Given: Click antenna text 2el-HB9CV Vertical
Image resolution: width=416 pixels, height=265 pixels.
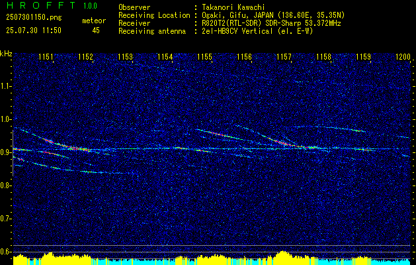Looking at the screenshot, I should point(237,31).
